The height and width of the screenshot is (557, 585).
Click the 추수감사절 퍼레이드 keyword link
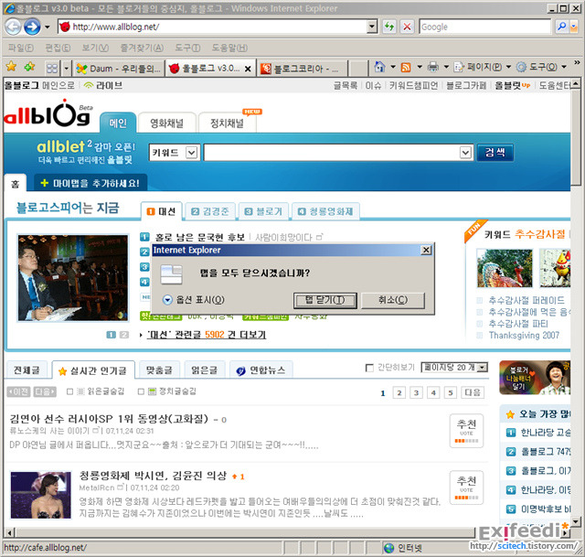tap(526, 301)
